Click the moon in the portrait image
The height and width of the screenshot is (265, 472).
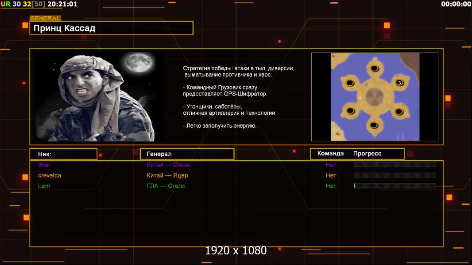tap(139, 63)
